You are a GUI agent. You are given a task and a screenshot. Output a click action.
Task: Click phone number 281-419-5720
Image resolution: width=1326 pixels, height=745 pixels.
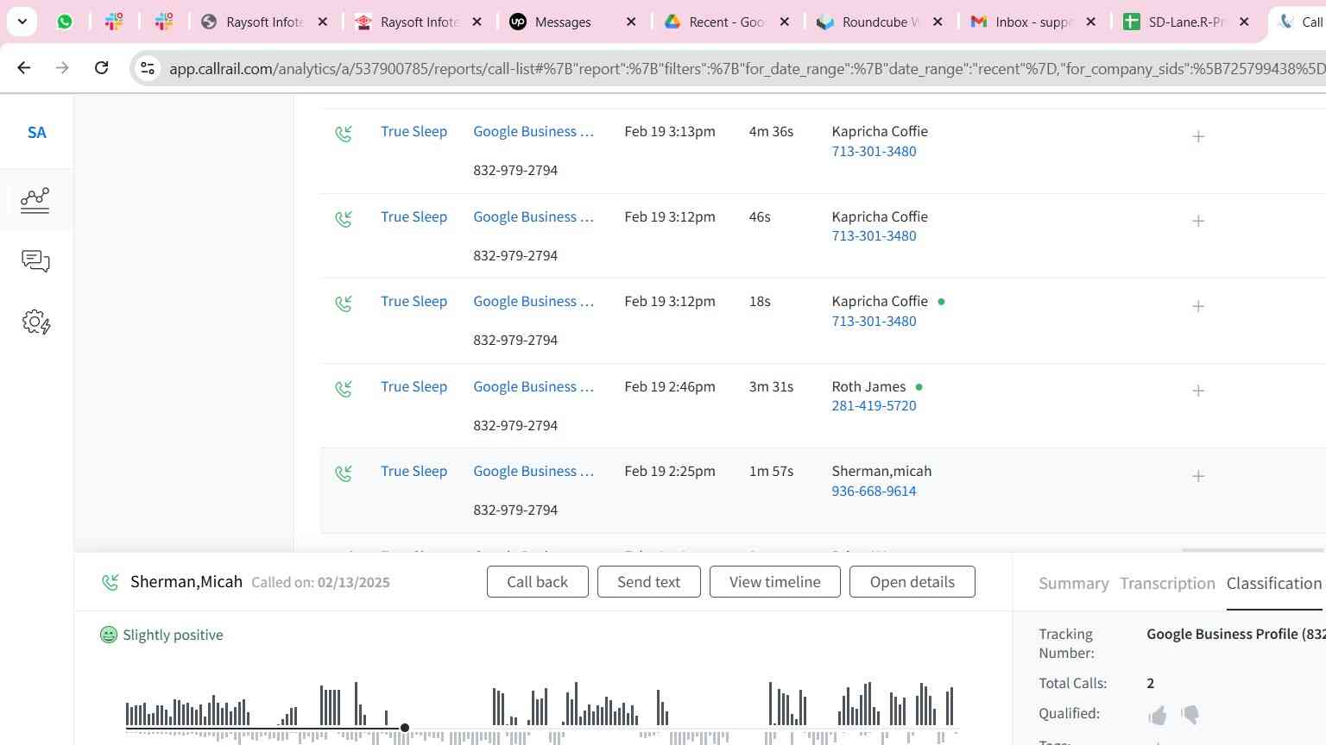874,406
